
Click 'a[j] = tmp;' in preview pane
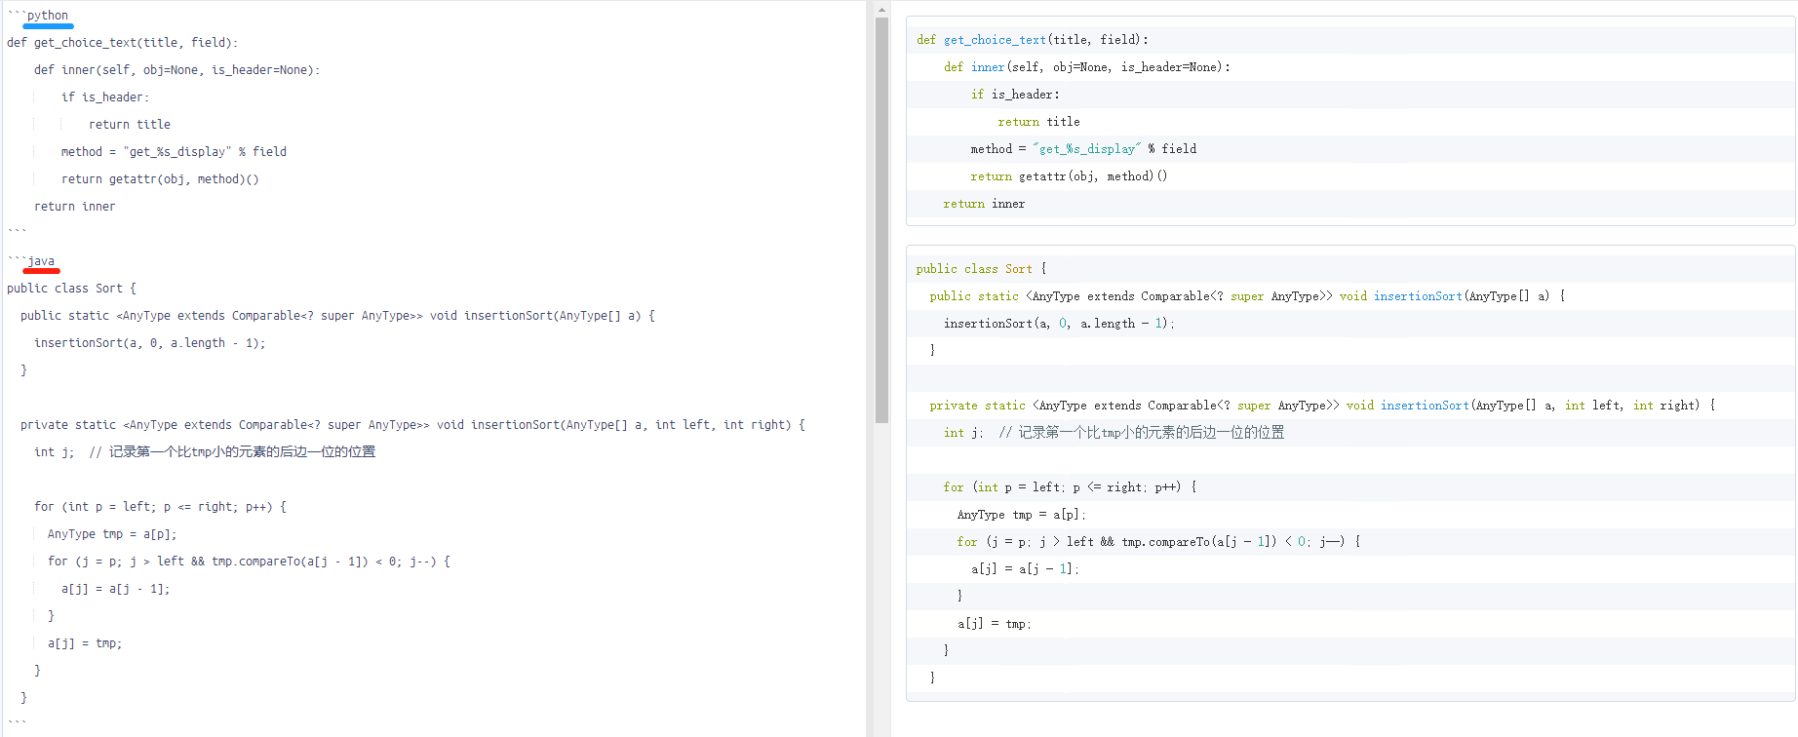[x=994, y=624]
